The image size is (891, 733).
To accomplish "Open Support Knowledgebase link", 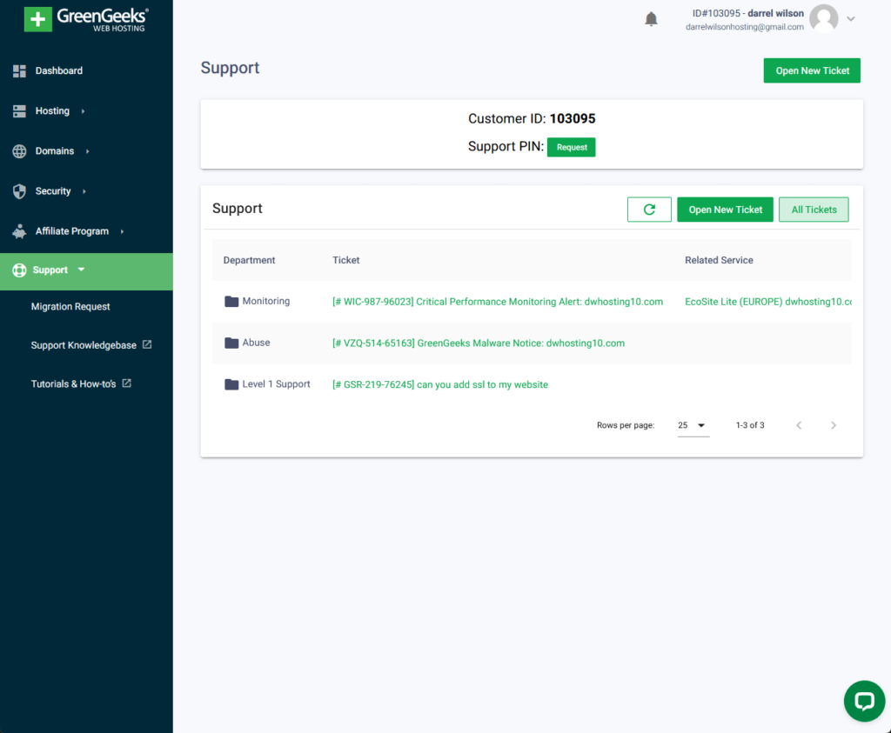I will tap(84, 345).
